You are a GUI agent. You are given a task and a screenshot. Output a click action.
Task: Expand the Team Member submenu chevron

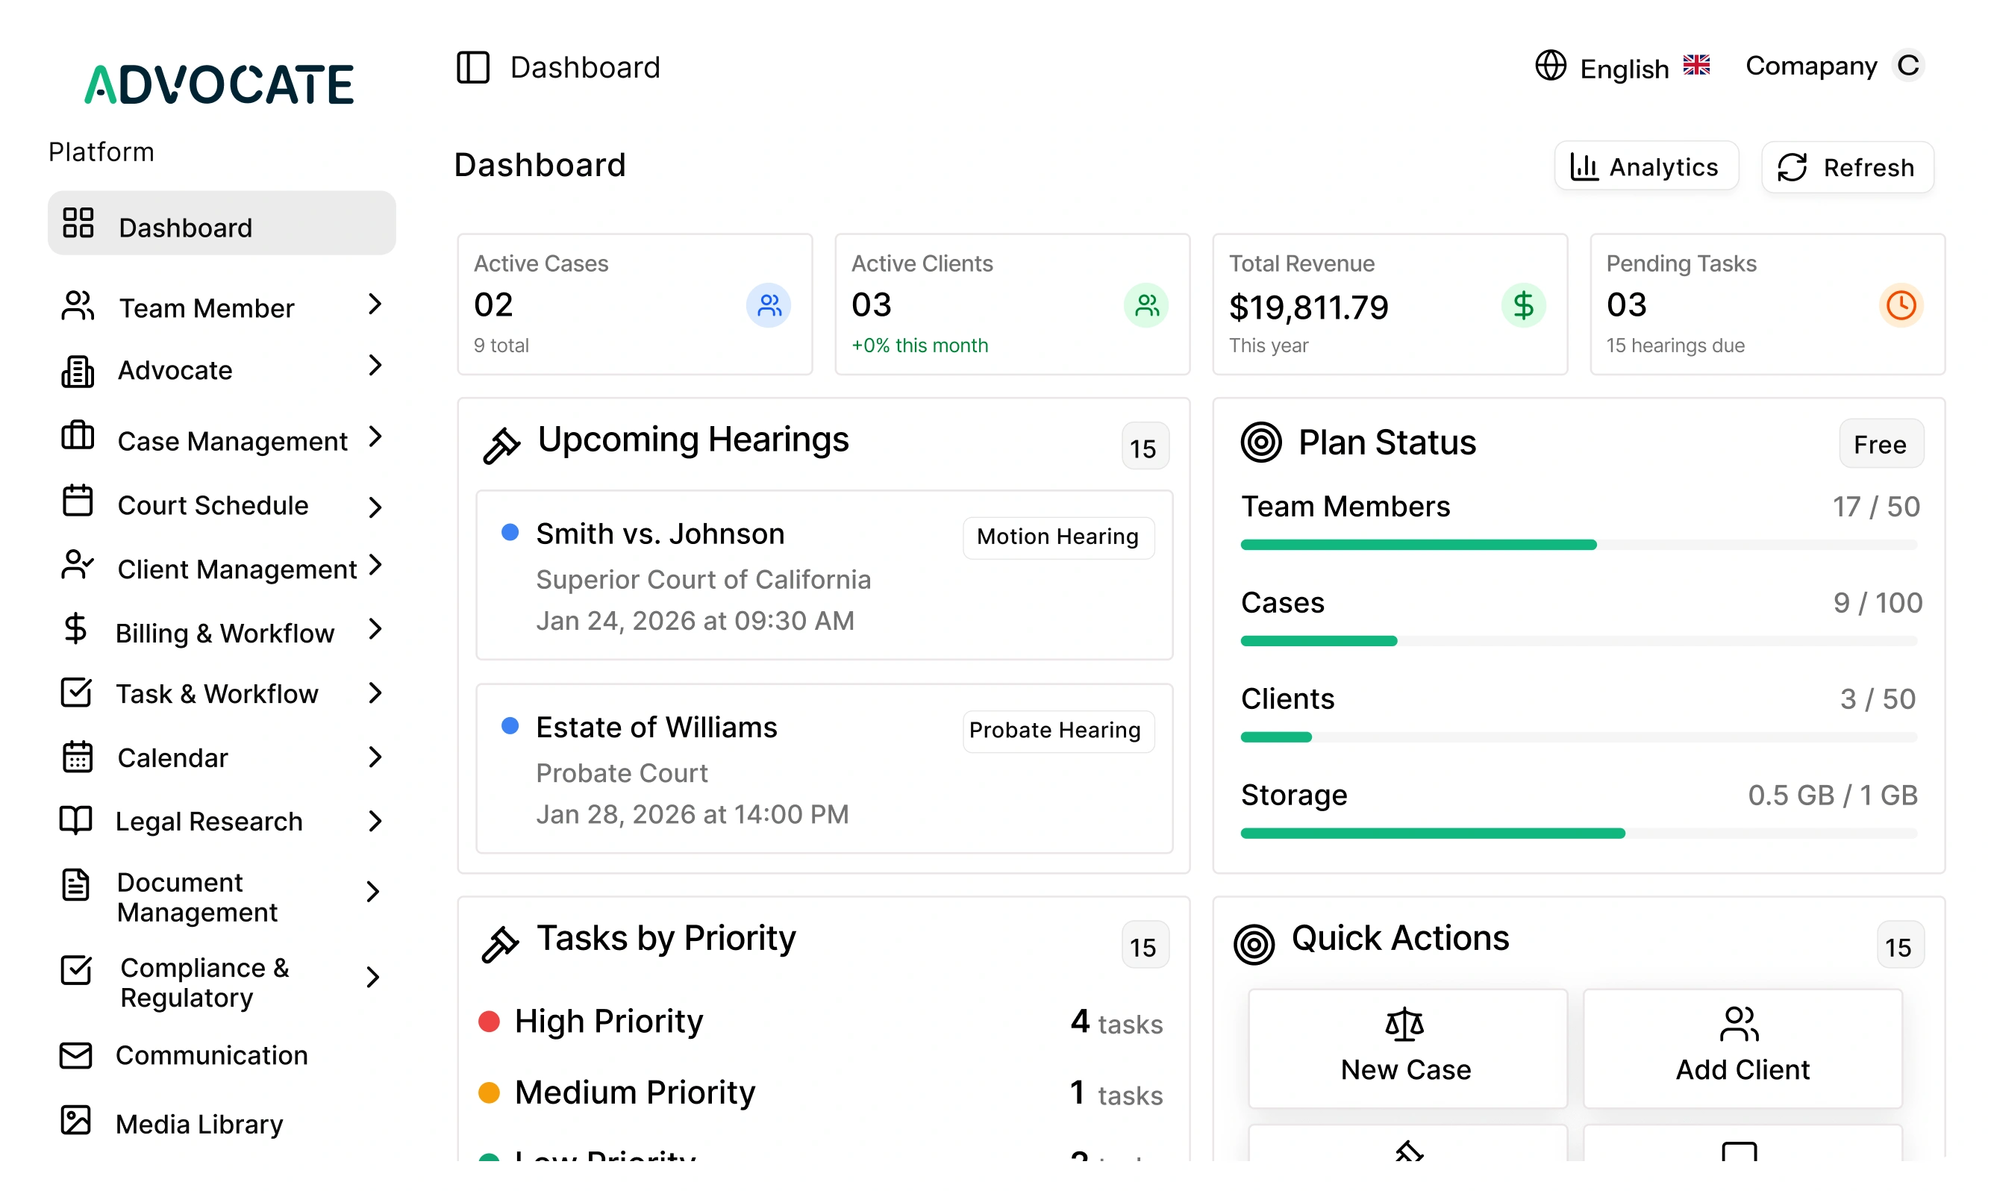pyautogui.click(x=374, y=304)
